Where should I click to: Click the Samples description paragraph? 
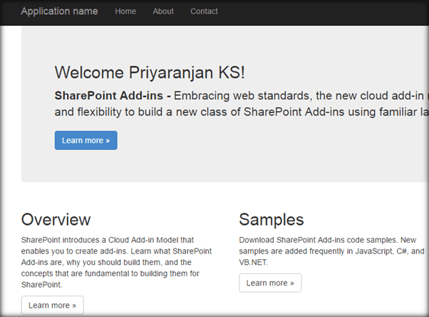[x=331, y=251]
